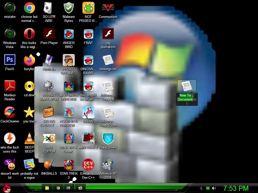This screenshot has height=193, width=258.
Task: Select the 'Porn Player' Flash icon
Action: [49, 34]
